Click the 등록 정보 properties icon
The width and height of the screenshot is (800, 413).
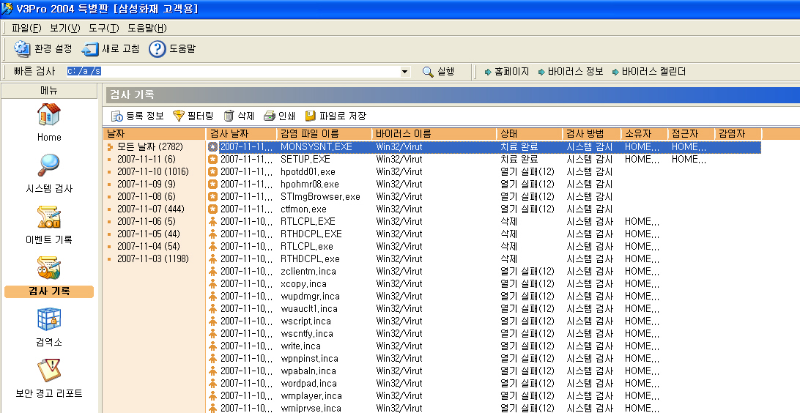(x=116, y=116)
